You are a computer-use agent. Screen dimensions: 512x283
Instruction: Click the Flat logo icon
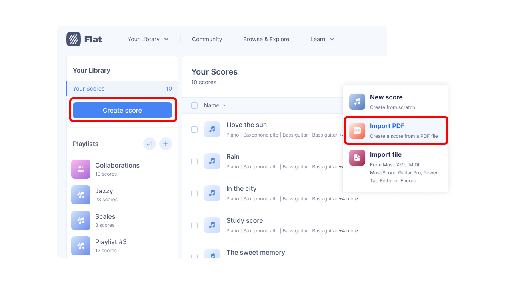pyautogui.click(x=74, y=39)
